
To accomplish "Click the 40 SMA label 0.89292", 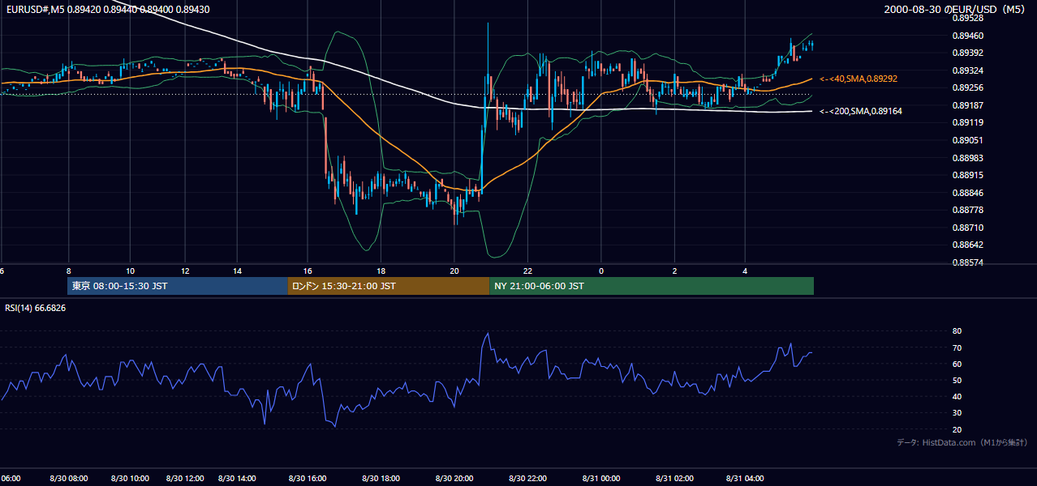I will click(x=858, y=79).
